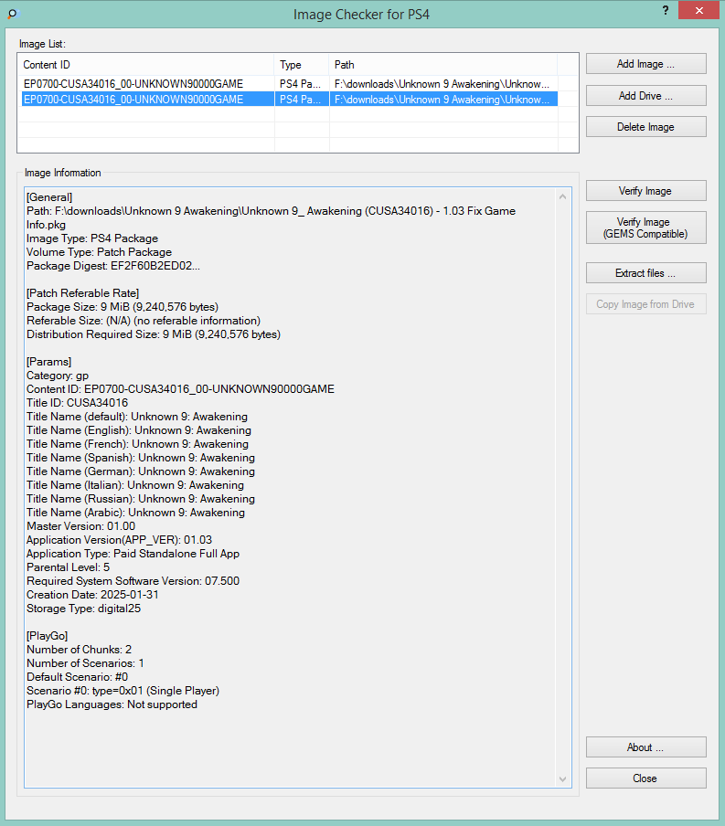Click the Master Version: 01.00 line
Viewport: 725px width, 826px height.
coord(81,526)
